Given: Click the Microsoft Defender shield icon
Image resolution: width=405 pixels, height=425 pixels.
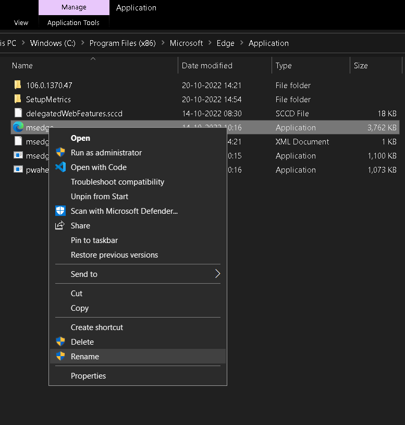Looking at the screenshot, I should coord(60,211).
